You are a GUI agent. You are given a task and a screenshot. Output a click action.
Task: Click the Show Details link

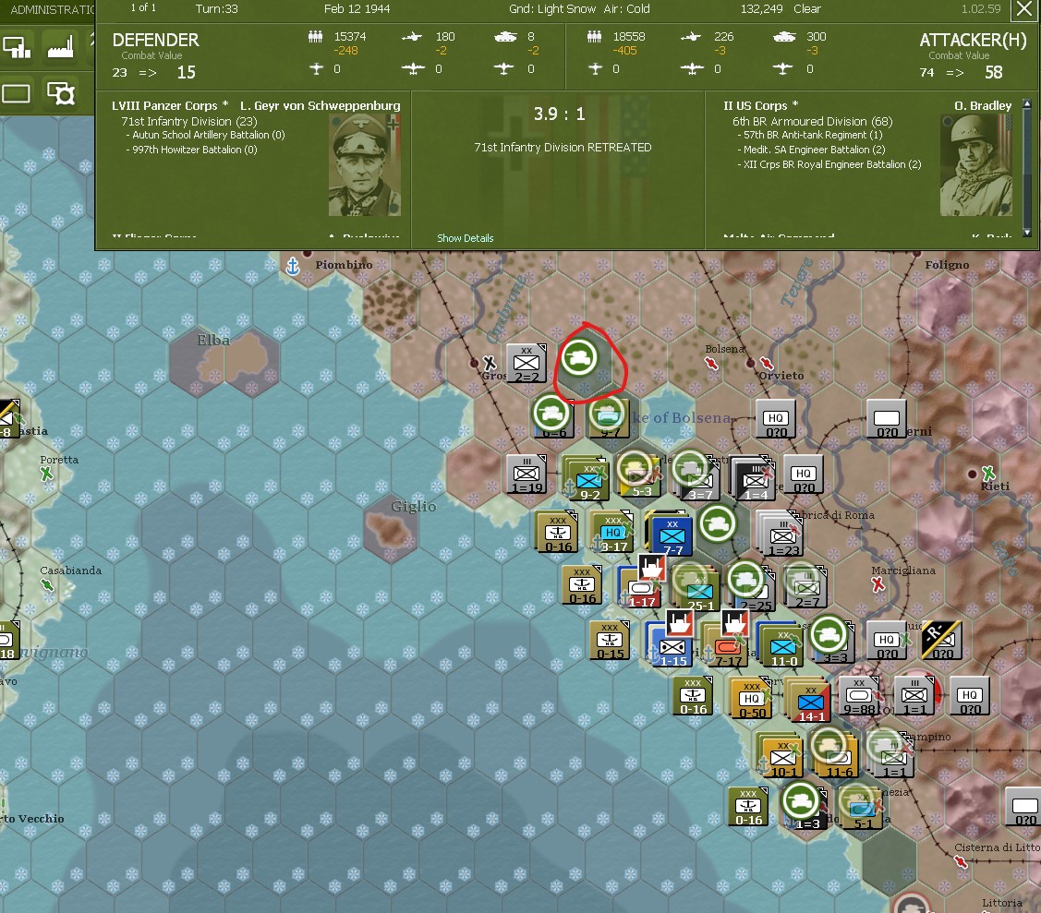pyautogui.click(x=465, y=238)
